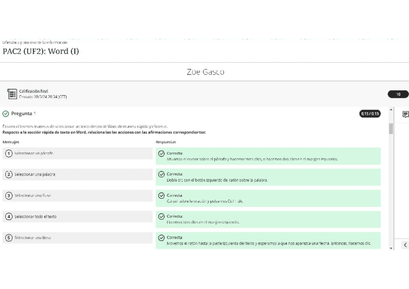This screenshot has width=409, height=289.
Task: Click the Correcta check mark in the second answer
Action: pos(162,175)
